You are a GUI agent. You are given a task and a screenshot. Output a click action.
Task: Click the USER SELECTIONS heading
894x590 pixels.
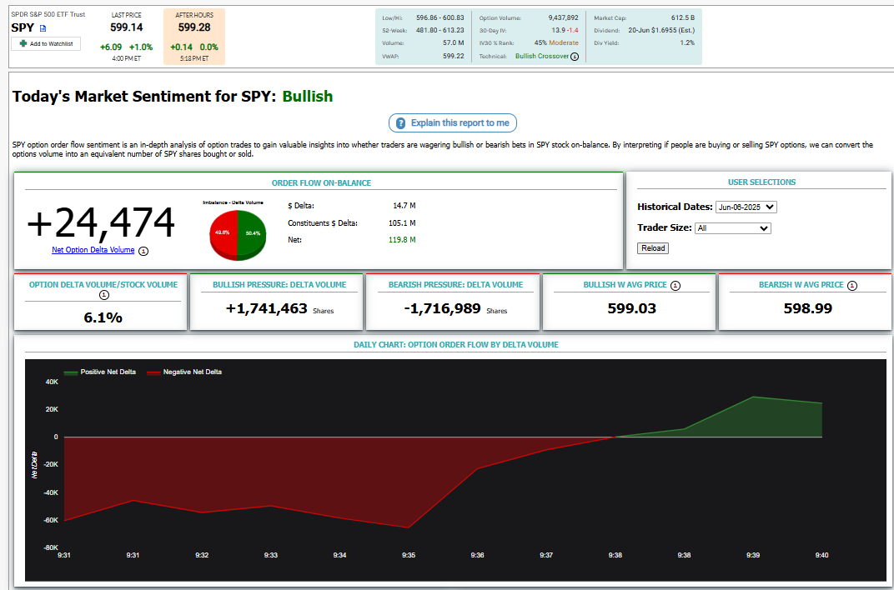761,182
